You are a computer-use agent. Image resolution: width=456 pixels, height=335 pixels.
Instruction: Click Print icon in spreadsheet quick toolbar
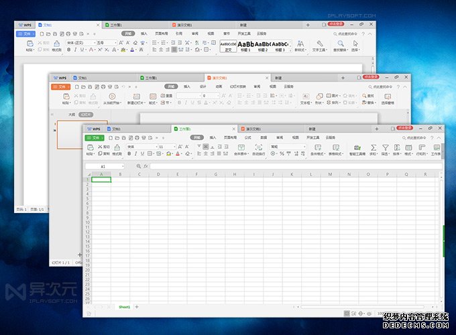[137, 138]
